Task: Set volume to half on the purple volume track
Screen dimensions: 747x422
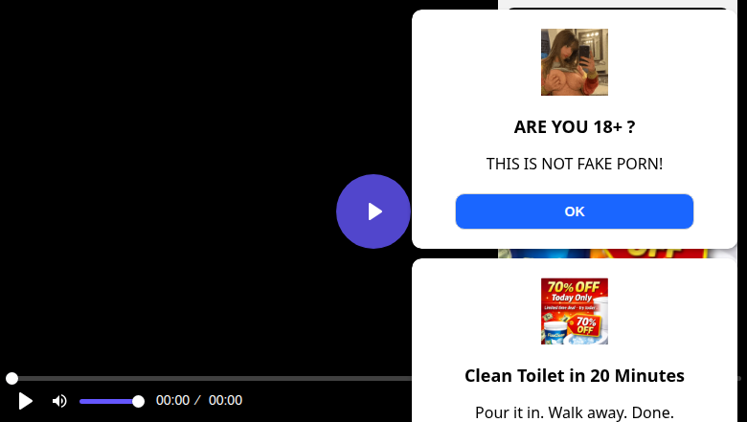Action: [x=109, y=402]
